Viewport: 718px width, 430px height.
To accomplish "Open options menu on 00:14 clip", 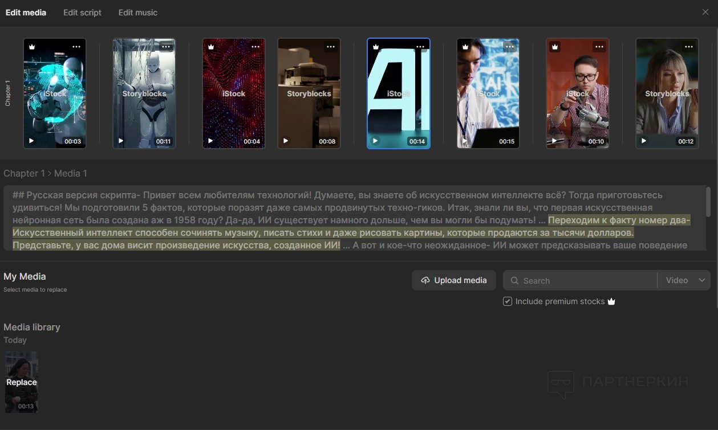I will (420, 47).
